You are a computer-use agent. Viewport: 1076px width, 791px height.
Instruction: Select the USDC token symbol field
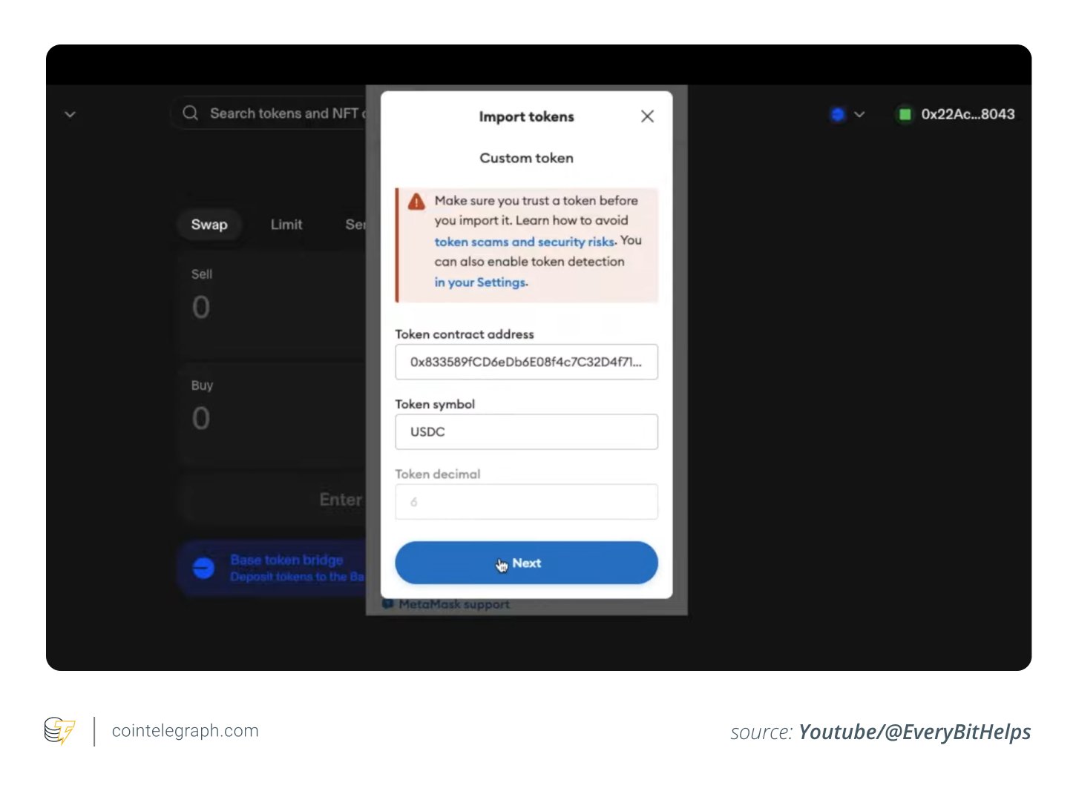coord(526,431)
